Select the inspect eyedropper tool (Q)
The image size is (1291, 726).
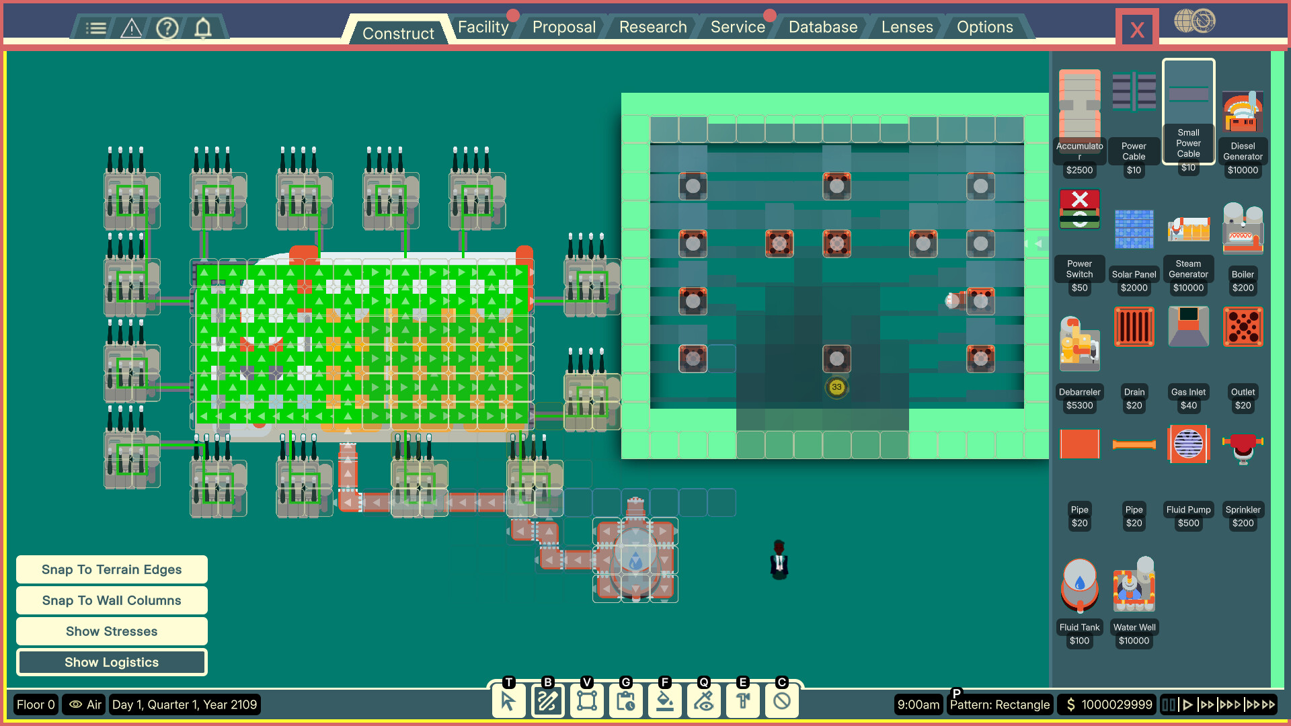pyautogui.click(x=703, y=700)
